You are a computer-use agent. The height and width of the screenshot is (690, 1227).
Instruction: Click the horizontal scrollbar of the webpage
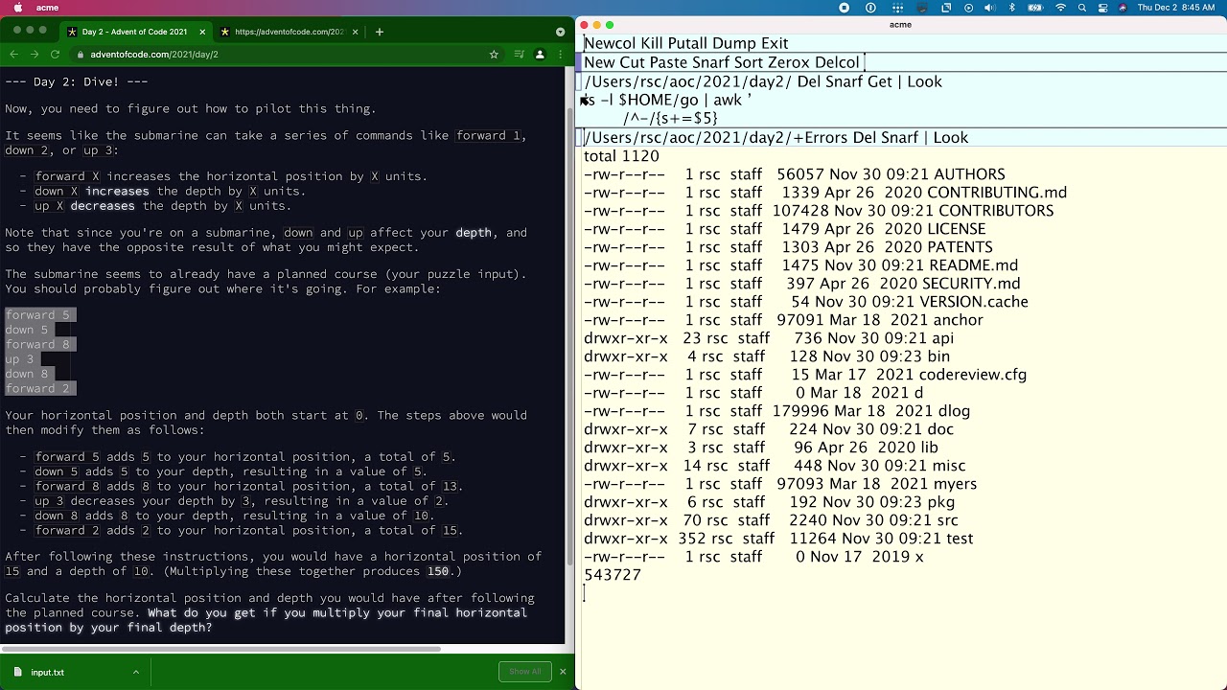coord(220,649)
